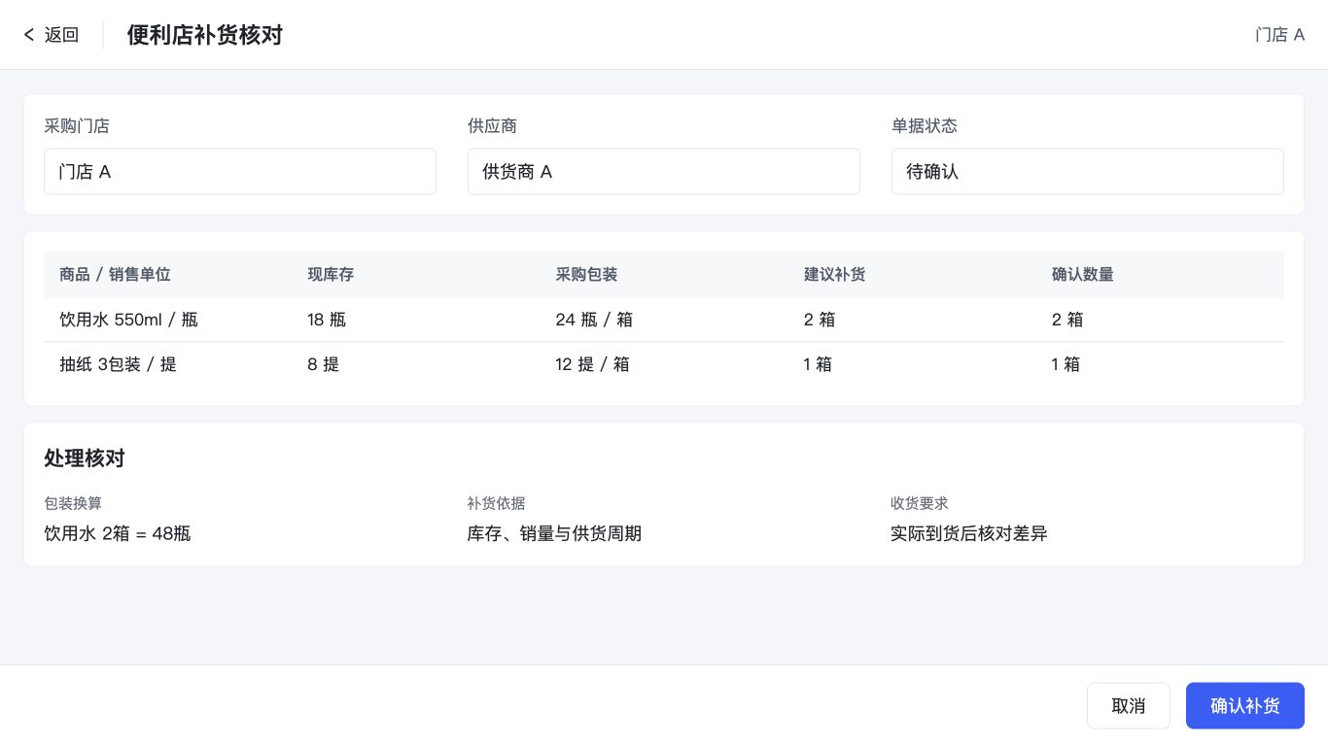Click the 采购门店 field label
The width and height of the screenshot is (1328, 746).
[x=77, y=125]
